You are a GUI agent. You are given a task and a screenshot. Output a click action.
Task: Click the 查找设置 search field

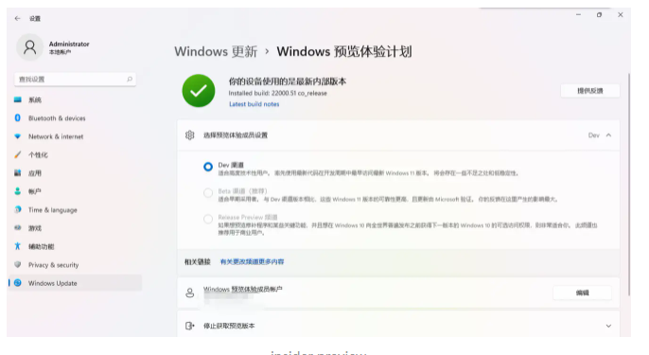click(75, 80)
